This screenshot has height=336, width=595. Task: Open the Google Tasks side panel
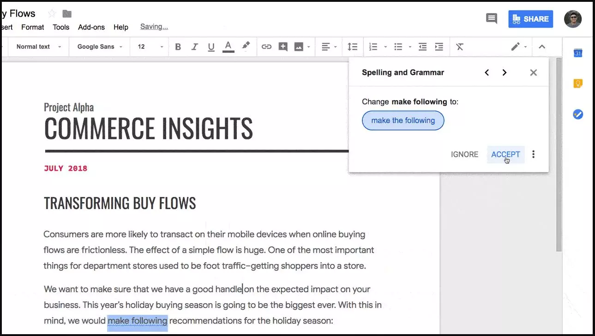pyautogui.click(x=578, y=114)
